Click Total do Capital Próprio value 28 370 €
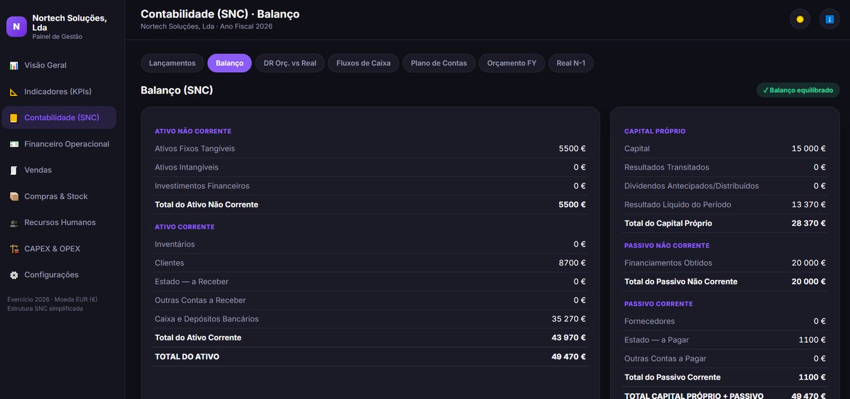The image size is (850, 399). pos(809,223)
